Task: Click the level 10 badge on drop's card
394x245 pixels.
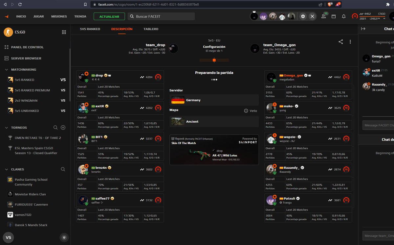Action: point(158,77)
